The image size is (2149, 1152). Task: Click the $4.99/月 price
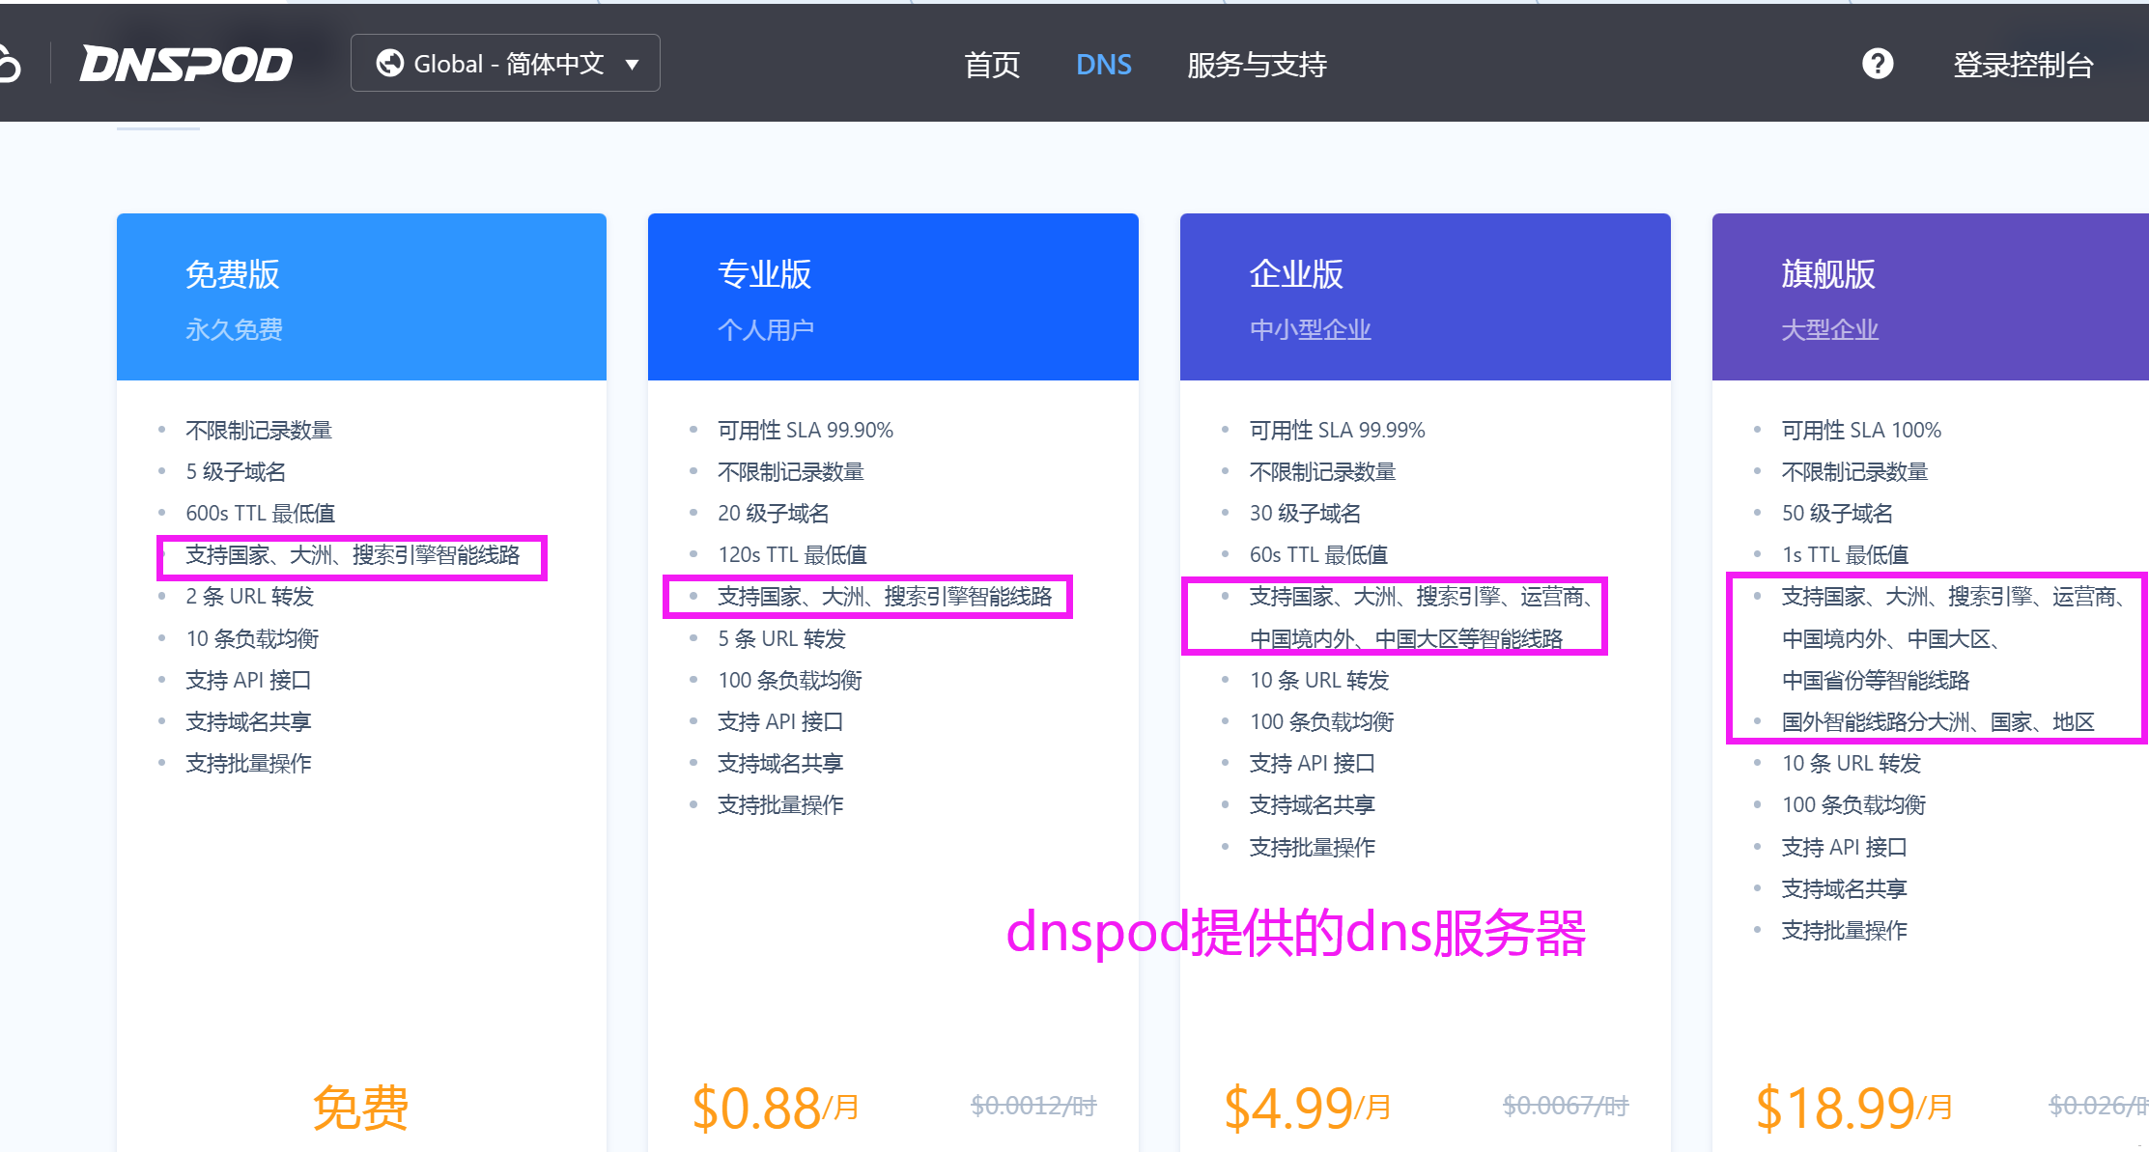1307,1107
